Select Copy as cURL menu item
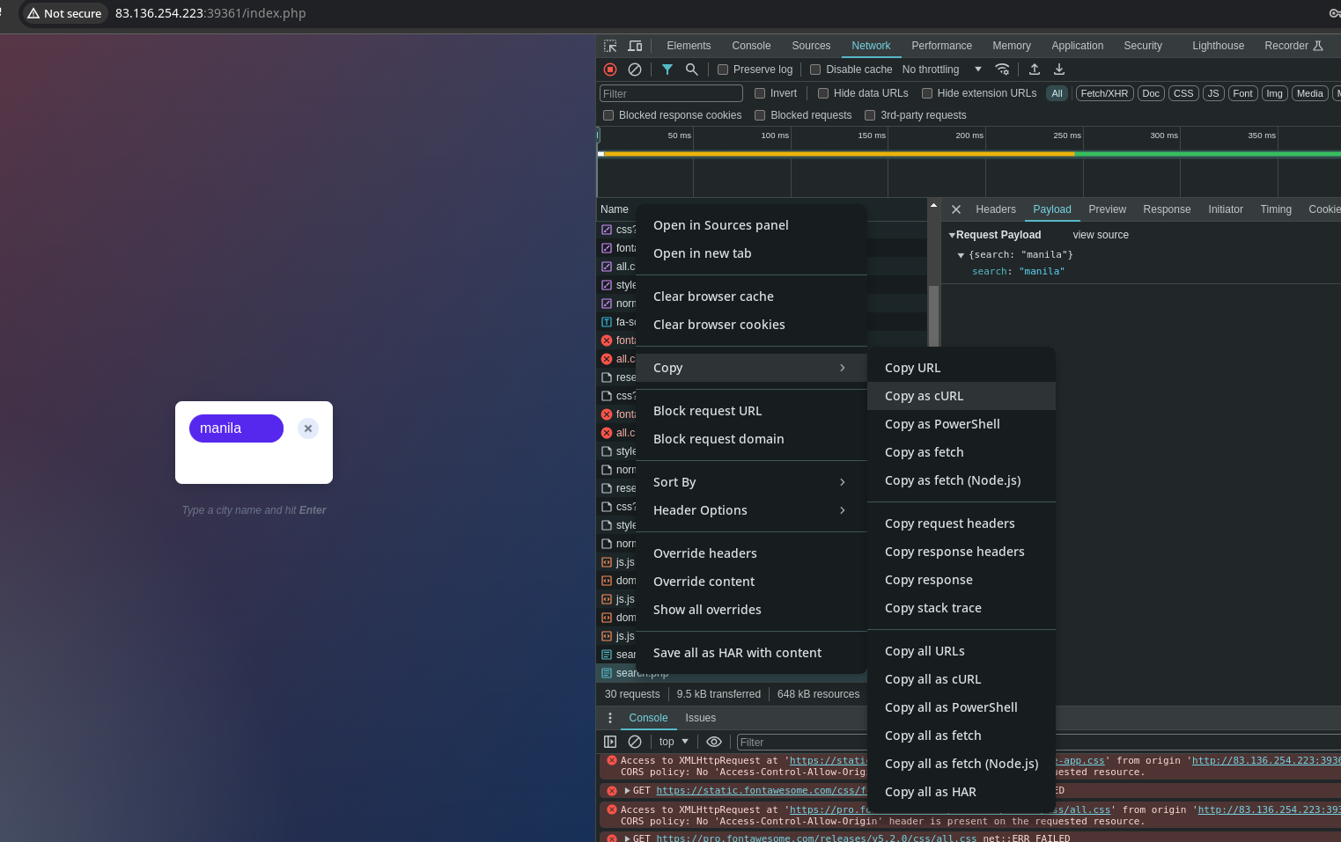This screenshot has width=1341, height=842. [925, 396]
